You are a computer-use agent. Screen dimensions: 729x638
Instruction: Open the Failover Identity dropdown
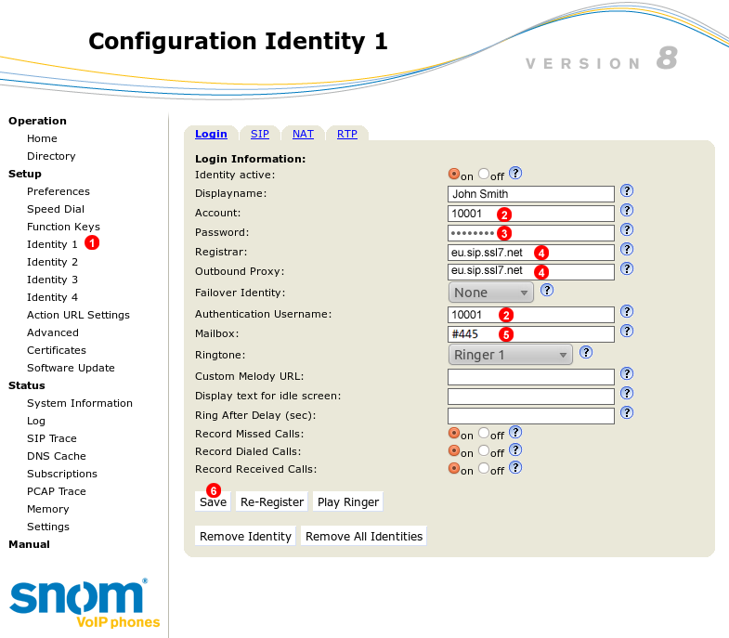[x=490, y=293]
